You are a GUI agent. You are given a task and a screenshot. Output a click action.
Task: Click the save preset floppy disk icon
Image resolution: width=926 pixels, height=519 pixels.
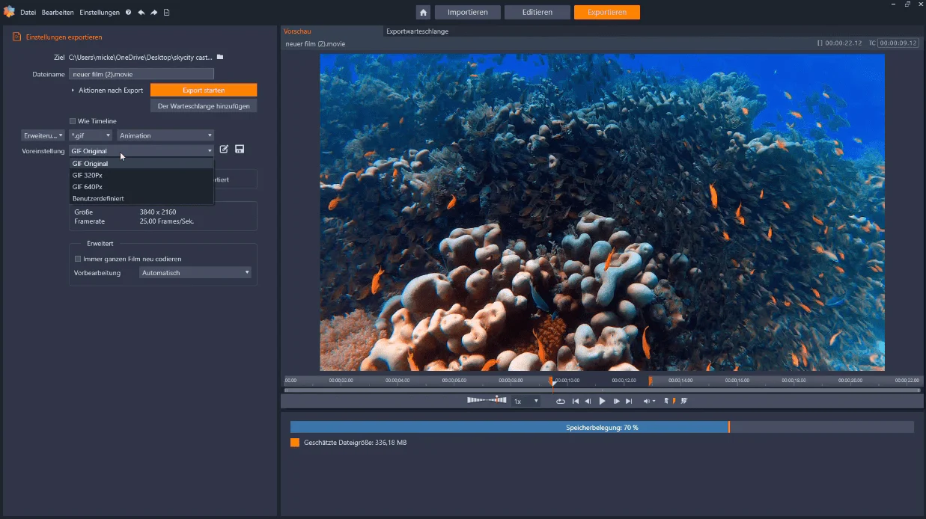tap(240, 150)
